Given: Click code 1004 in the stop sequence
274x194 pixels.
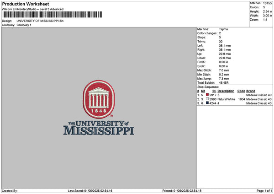Looking at the screenshot, I should [x=242, y=99].
